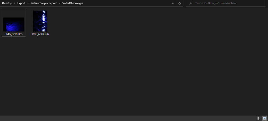This screenshot has width=268, height=121.
Task: Click the refresh button in address bar
Action: coord(179,3)
